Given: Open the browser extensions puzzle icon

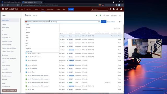Looking at the screenshot, I should tap(116, 5).
